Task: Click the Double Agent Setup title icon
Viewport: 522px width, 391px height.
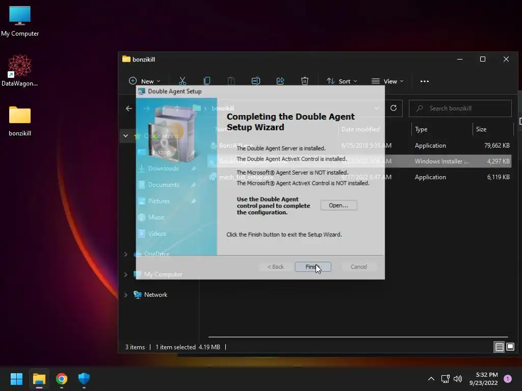Action: click(x=142, y=92)
